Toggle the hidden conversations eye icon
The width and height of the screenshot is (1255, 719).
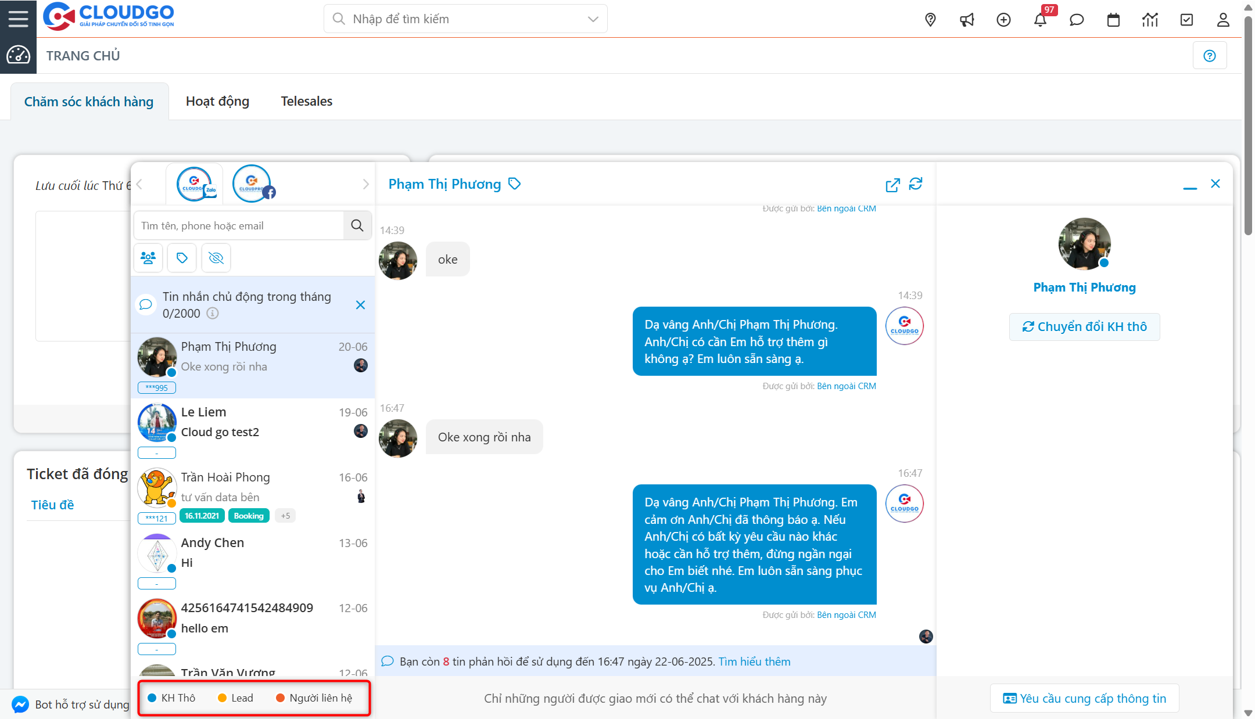click(216, 257)
